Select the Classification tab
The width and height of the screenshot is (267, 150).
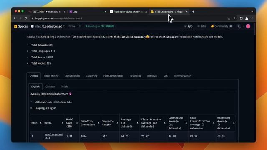[x=72, y=76]
